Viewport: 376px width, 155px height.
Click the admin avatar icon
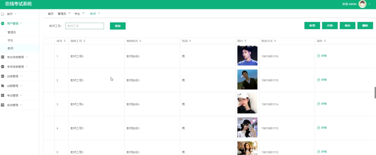362,4
